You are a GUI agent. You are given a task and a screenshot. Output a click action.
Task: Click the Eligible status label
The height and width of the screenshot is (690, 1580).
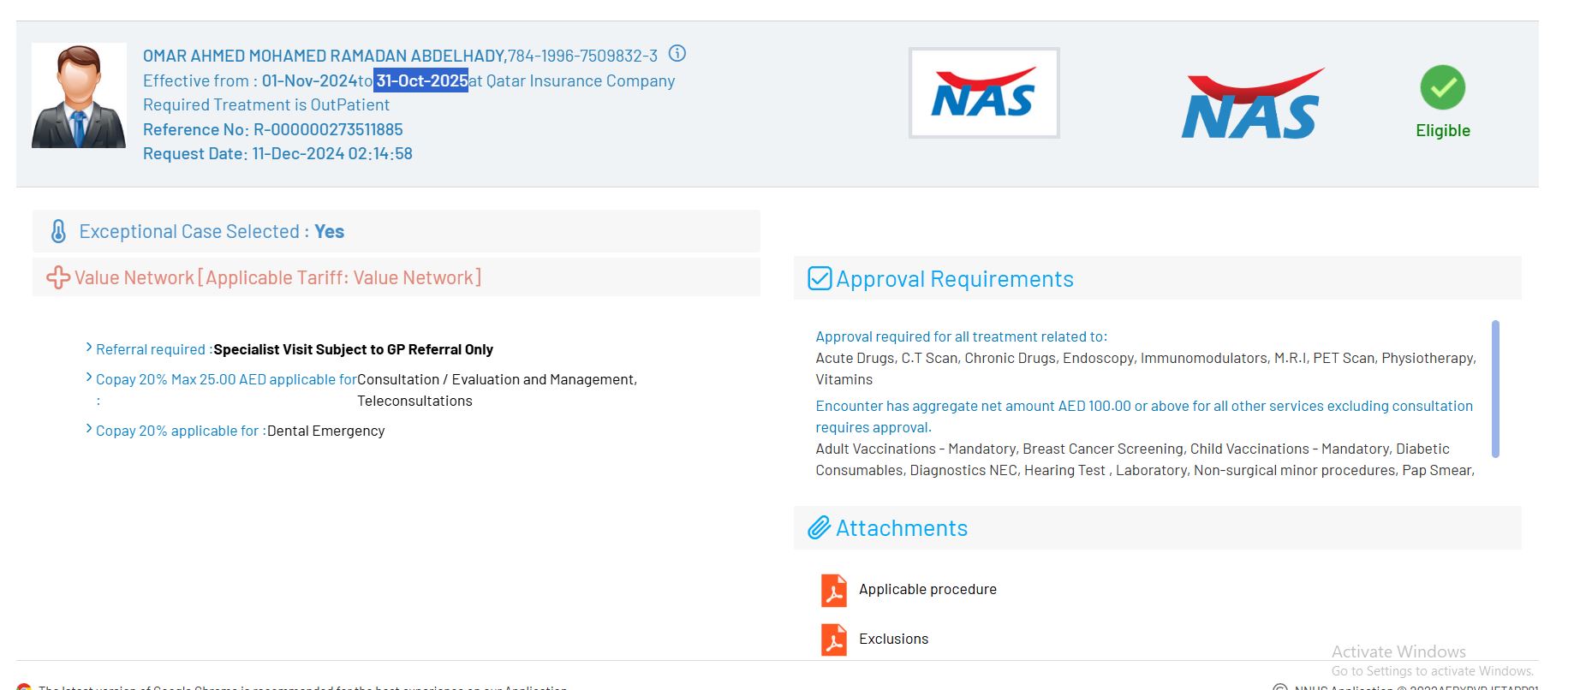[1443, 130]
